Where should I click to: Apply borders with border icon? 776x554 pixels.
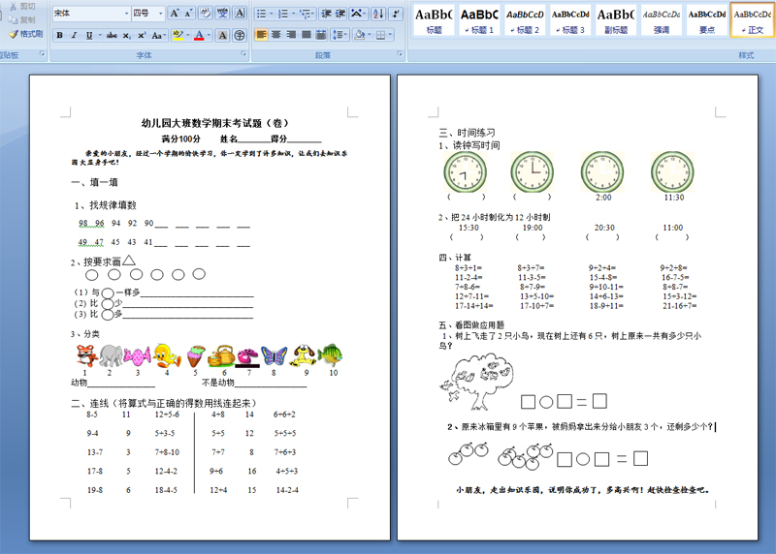pos(380,35)
